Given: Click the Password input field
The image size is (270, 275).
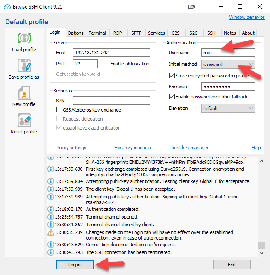Looking at the screenshot, I should tap(228, 86).
